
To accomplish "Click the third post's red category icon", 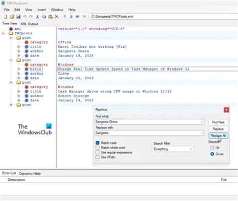I will pyautogui.click(x=27, y=87).
